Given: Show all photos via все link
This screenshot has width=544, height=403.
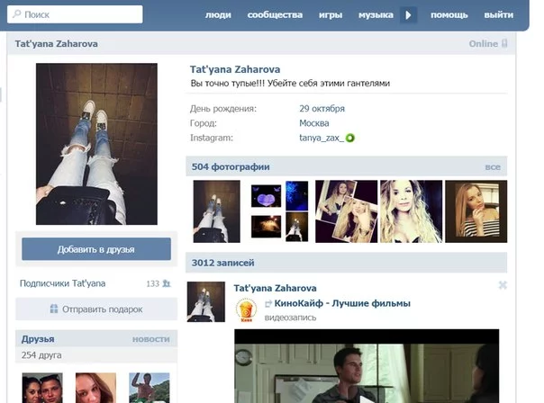Looking at the screenshot, I should point(493,167).
